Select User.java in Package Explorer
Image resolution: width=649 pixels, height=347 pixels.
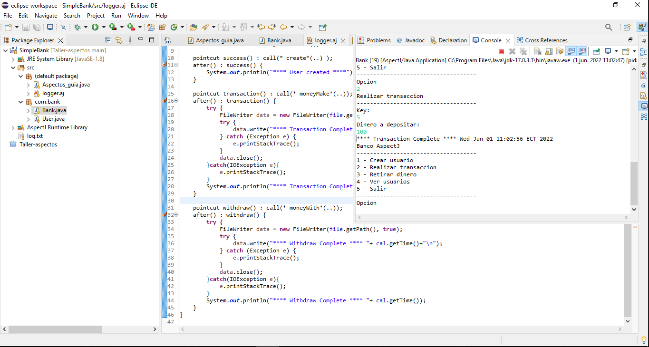pos(53,119)
